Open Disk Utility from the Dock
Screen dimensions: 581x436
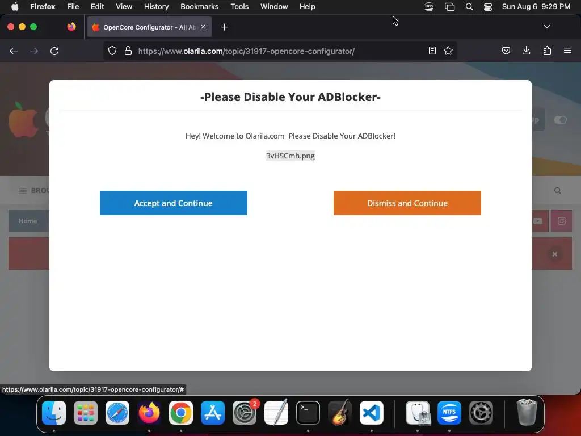click(418, 413)
